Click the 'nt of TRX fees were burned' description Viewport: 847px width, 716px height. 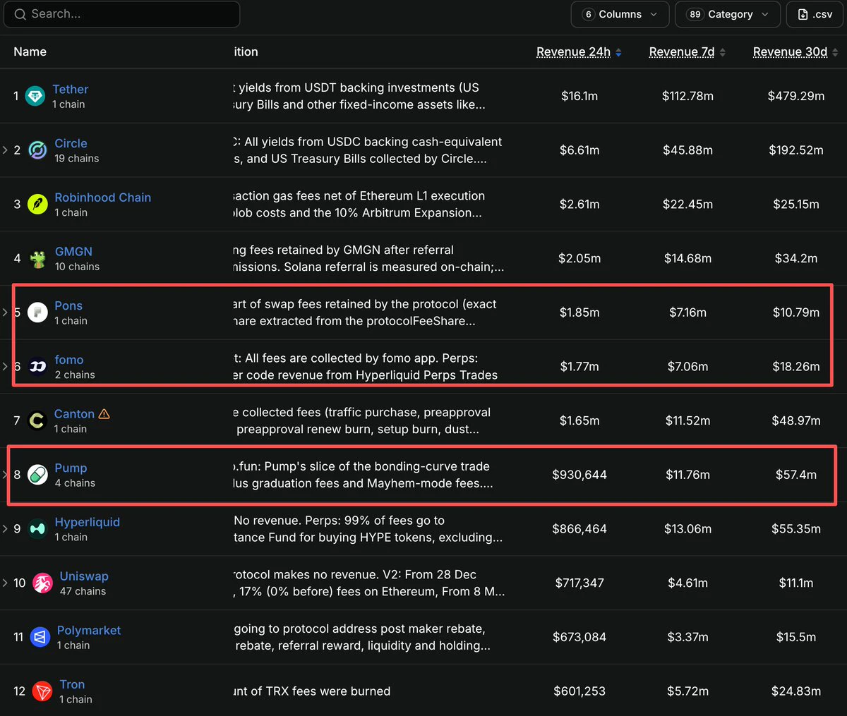312,691
